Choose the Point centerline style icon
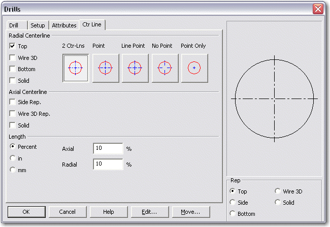 pos(106,68)
